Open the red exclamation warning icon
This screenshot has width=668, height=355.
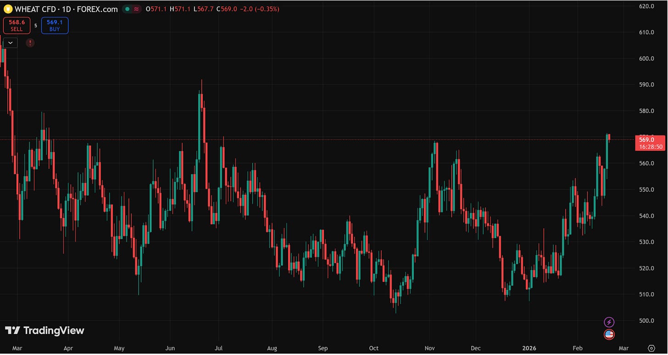[x=30, y=43]
